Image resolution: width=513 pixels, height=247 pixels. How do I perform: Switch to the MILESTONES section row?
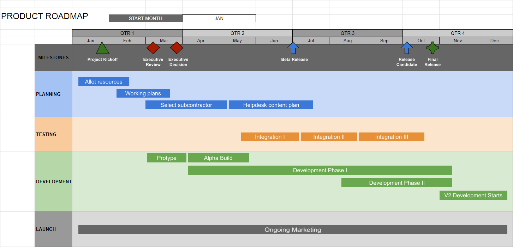coord(53,57)
